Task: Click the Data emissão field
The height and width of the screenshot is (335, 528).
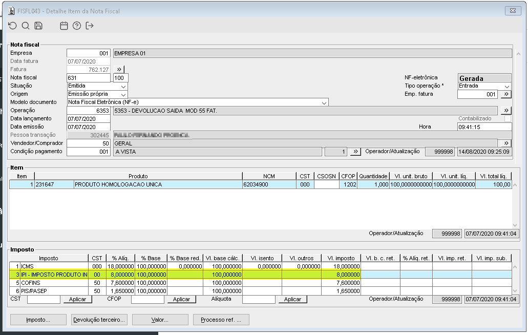Action: tap(89, 127)
